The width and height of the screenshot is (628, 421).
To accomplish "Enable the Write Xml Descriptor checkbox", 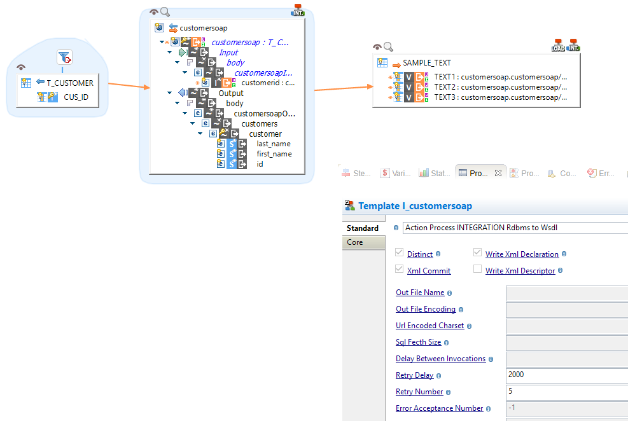I will coord(477,269).
